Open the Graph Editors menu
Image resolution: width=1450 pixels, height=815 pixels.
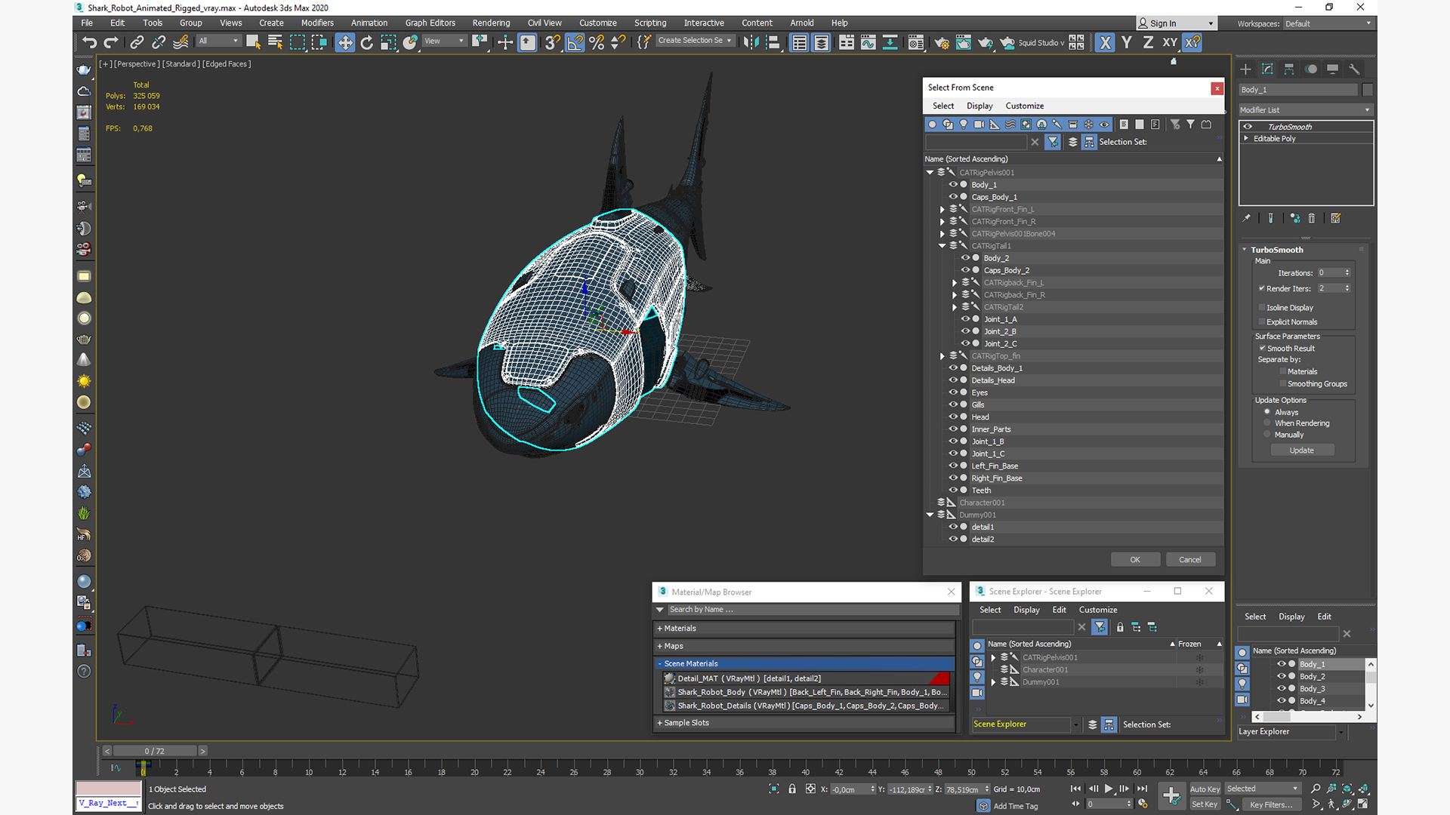[x=430, y=23]
